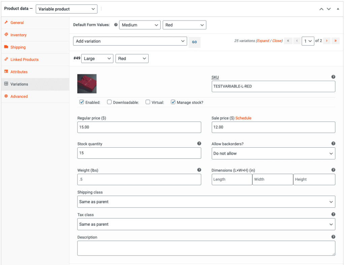345x265 pixels.
Task: Open the Variable product type dropdown
Action: click(x=66, y=9)
